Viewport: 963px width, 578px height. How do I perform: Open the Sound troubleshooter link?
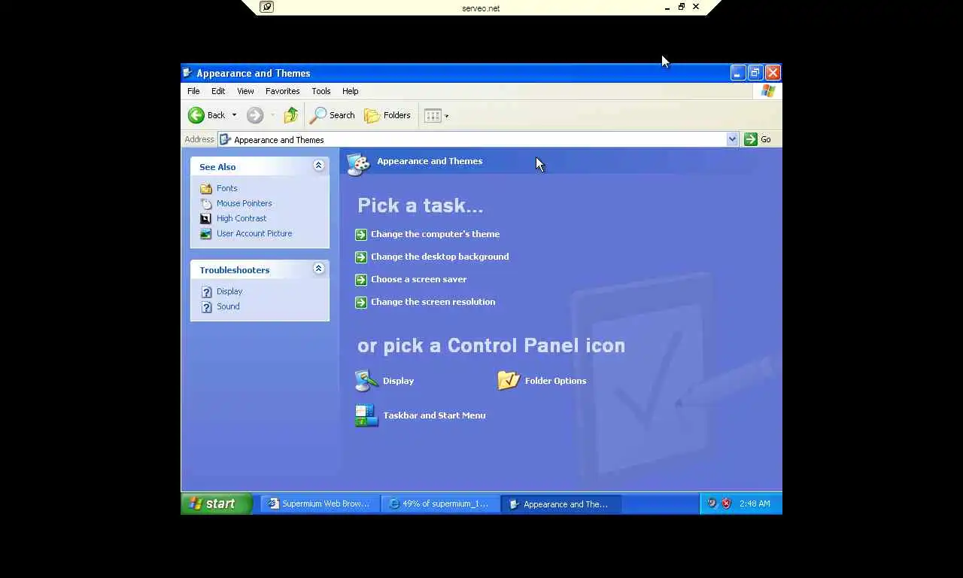(x=228, y=306)
